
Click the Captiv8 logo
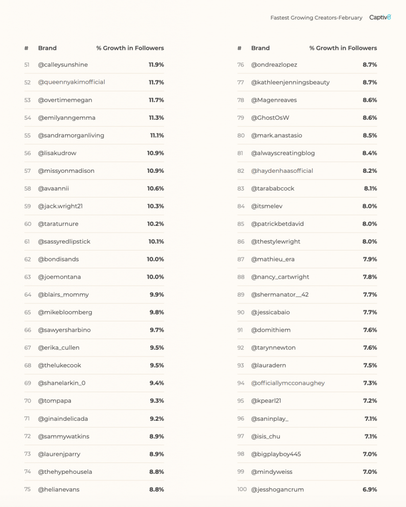tap(380, 17)
